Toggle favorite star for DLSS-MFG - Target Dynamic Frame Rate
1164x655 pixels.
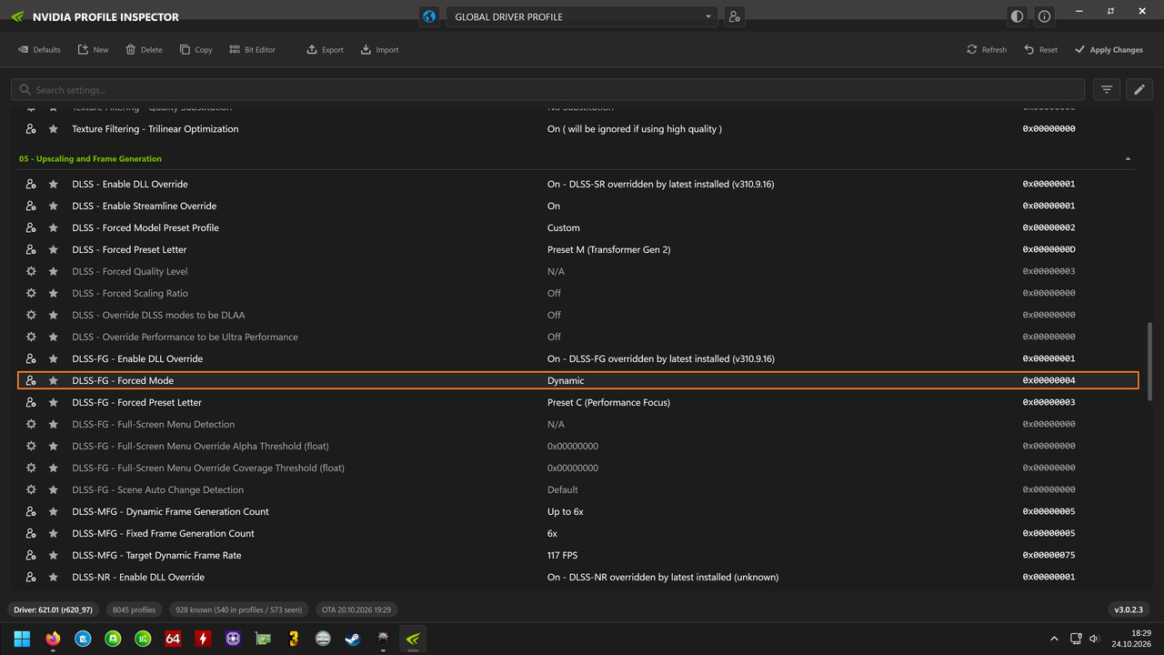pyautogui.click(x=54, y=555)
